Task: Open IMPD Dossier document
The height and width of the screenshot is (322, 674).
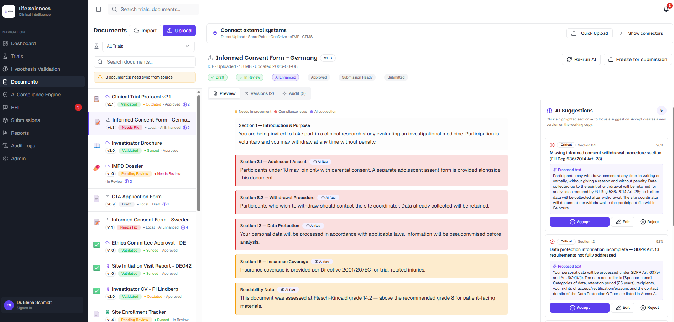Action: coord(142,173)
